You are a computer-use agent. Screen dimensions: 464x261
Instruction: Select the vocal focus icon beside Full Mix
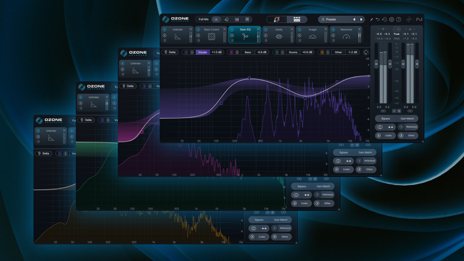coord(226,19)
